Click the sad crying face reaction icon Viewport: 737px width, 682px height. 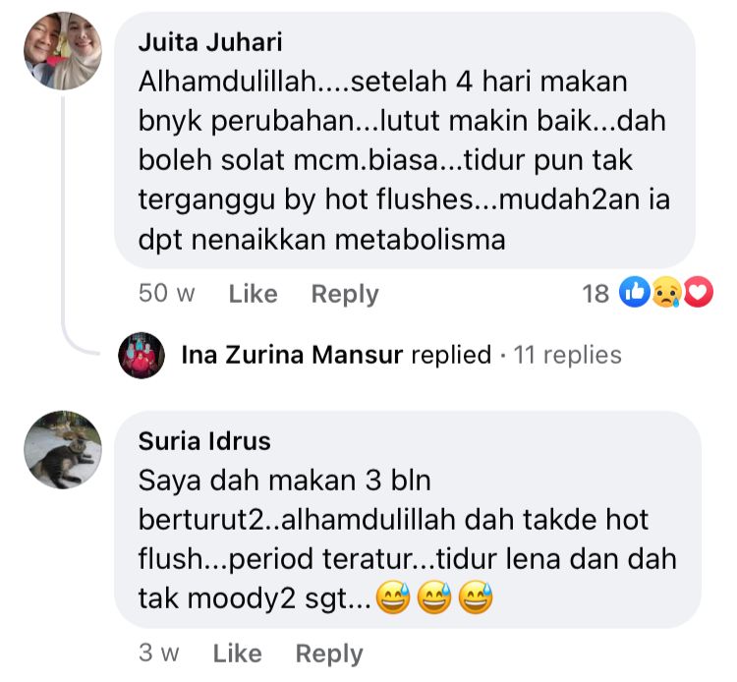click(x=667, y=292)
